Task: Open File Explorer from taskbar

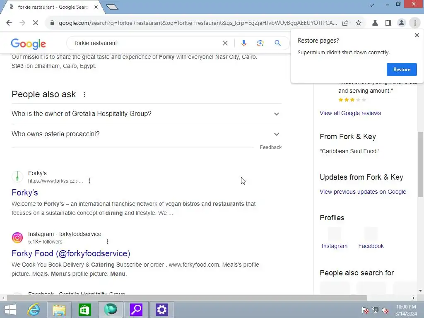Action: pos(59,310)
